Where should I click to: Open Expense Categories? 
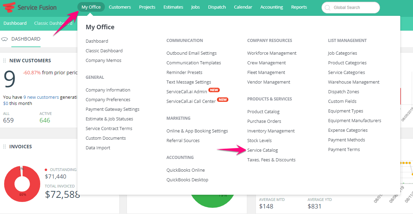348,130
